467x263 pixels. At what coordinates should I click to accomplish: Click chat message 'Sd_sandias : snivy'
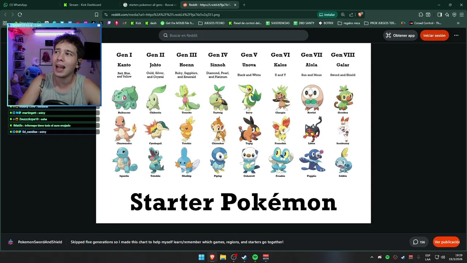click(x=54, y=131)
